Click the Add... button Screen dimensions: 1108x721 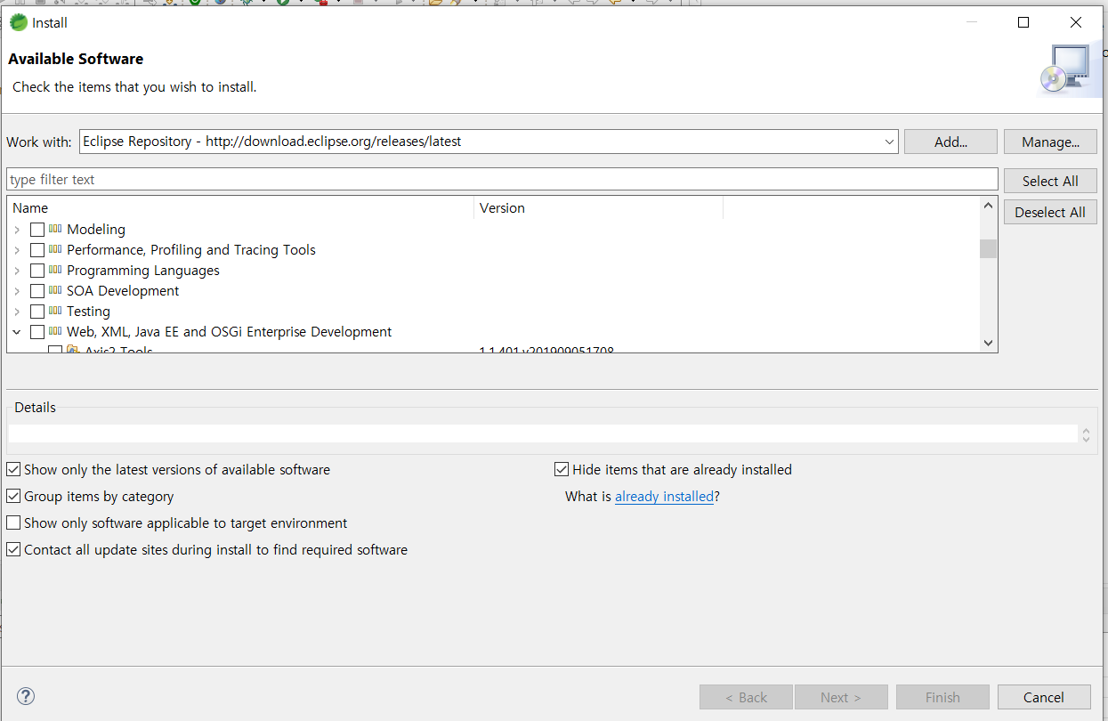coord(950,142)
